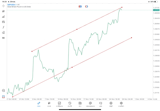Toggle the red-blue circular icon at top
The image size is (160, 111).
point(86,6)
